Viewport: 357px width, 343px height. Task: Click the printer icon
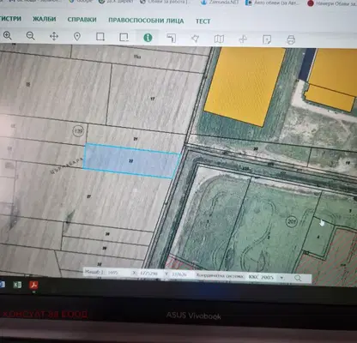(x=291, y=39)
